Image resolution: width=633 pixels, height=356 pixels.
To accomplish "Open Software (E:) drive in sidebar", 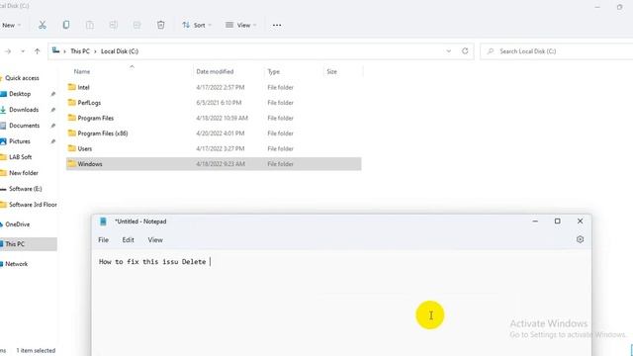I will coord(26,189).
